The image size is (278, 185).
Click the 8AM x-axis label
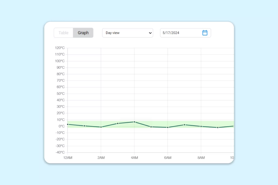point(201,158)
